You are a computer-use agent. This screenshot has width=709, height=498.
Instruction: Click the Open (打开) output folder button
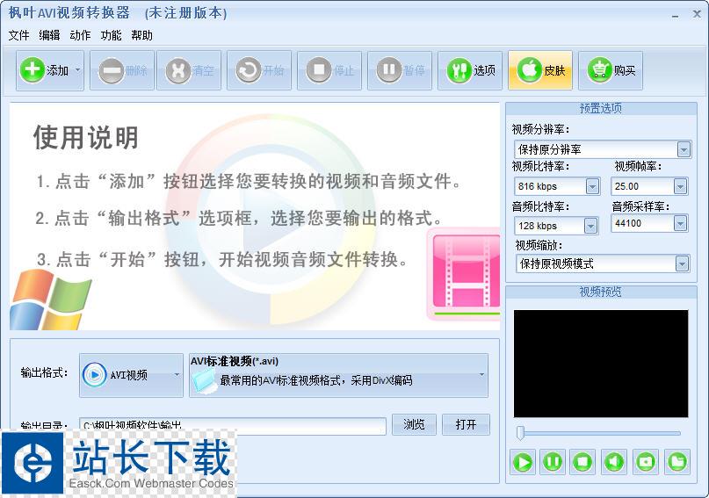point(466,424)
